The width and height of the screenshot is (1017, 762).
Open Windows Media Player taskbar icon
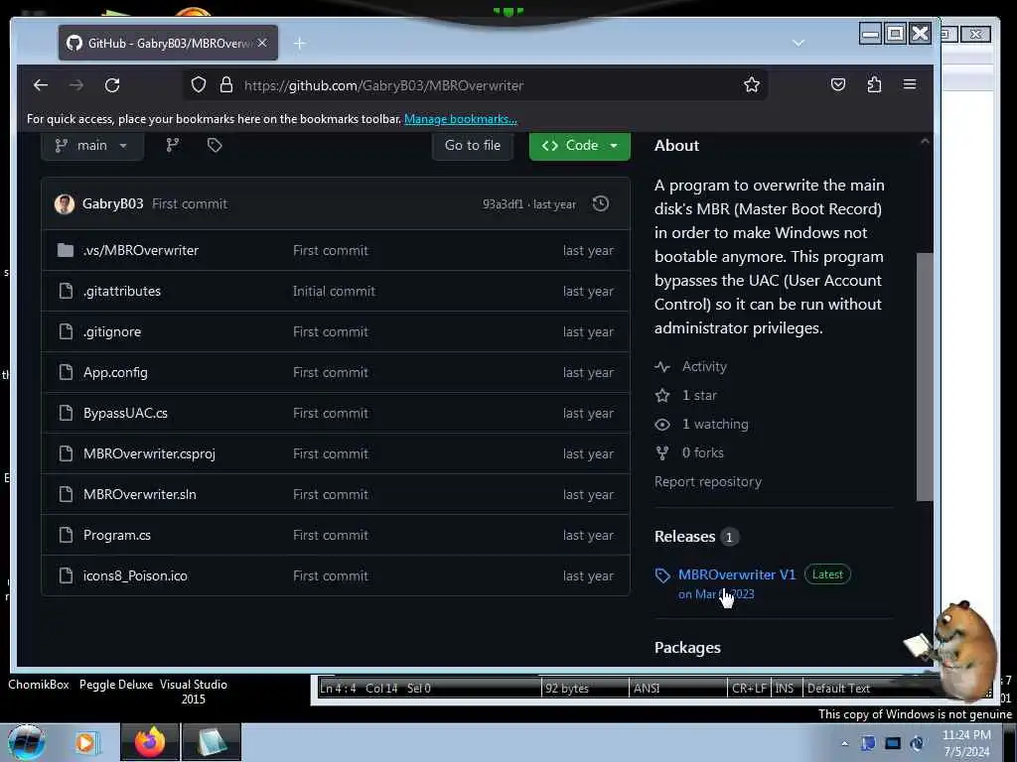tap(85, 742)
